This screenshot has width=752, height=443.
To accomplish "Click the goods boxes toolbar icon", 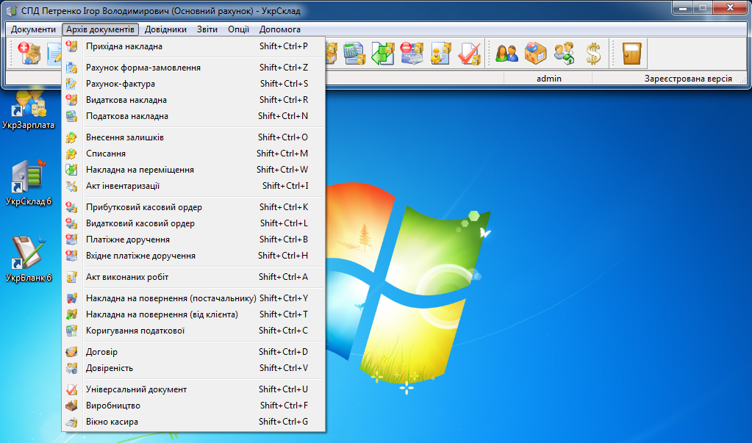I will click(x=535, y=54).
